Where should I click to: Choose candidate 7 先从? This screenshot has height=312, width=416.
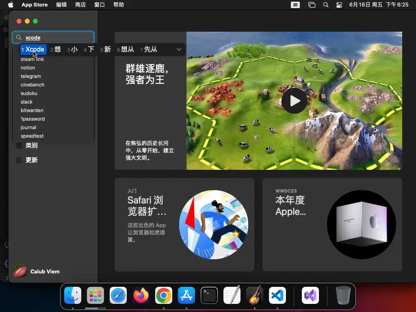(149, 49)
